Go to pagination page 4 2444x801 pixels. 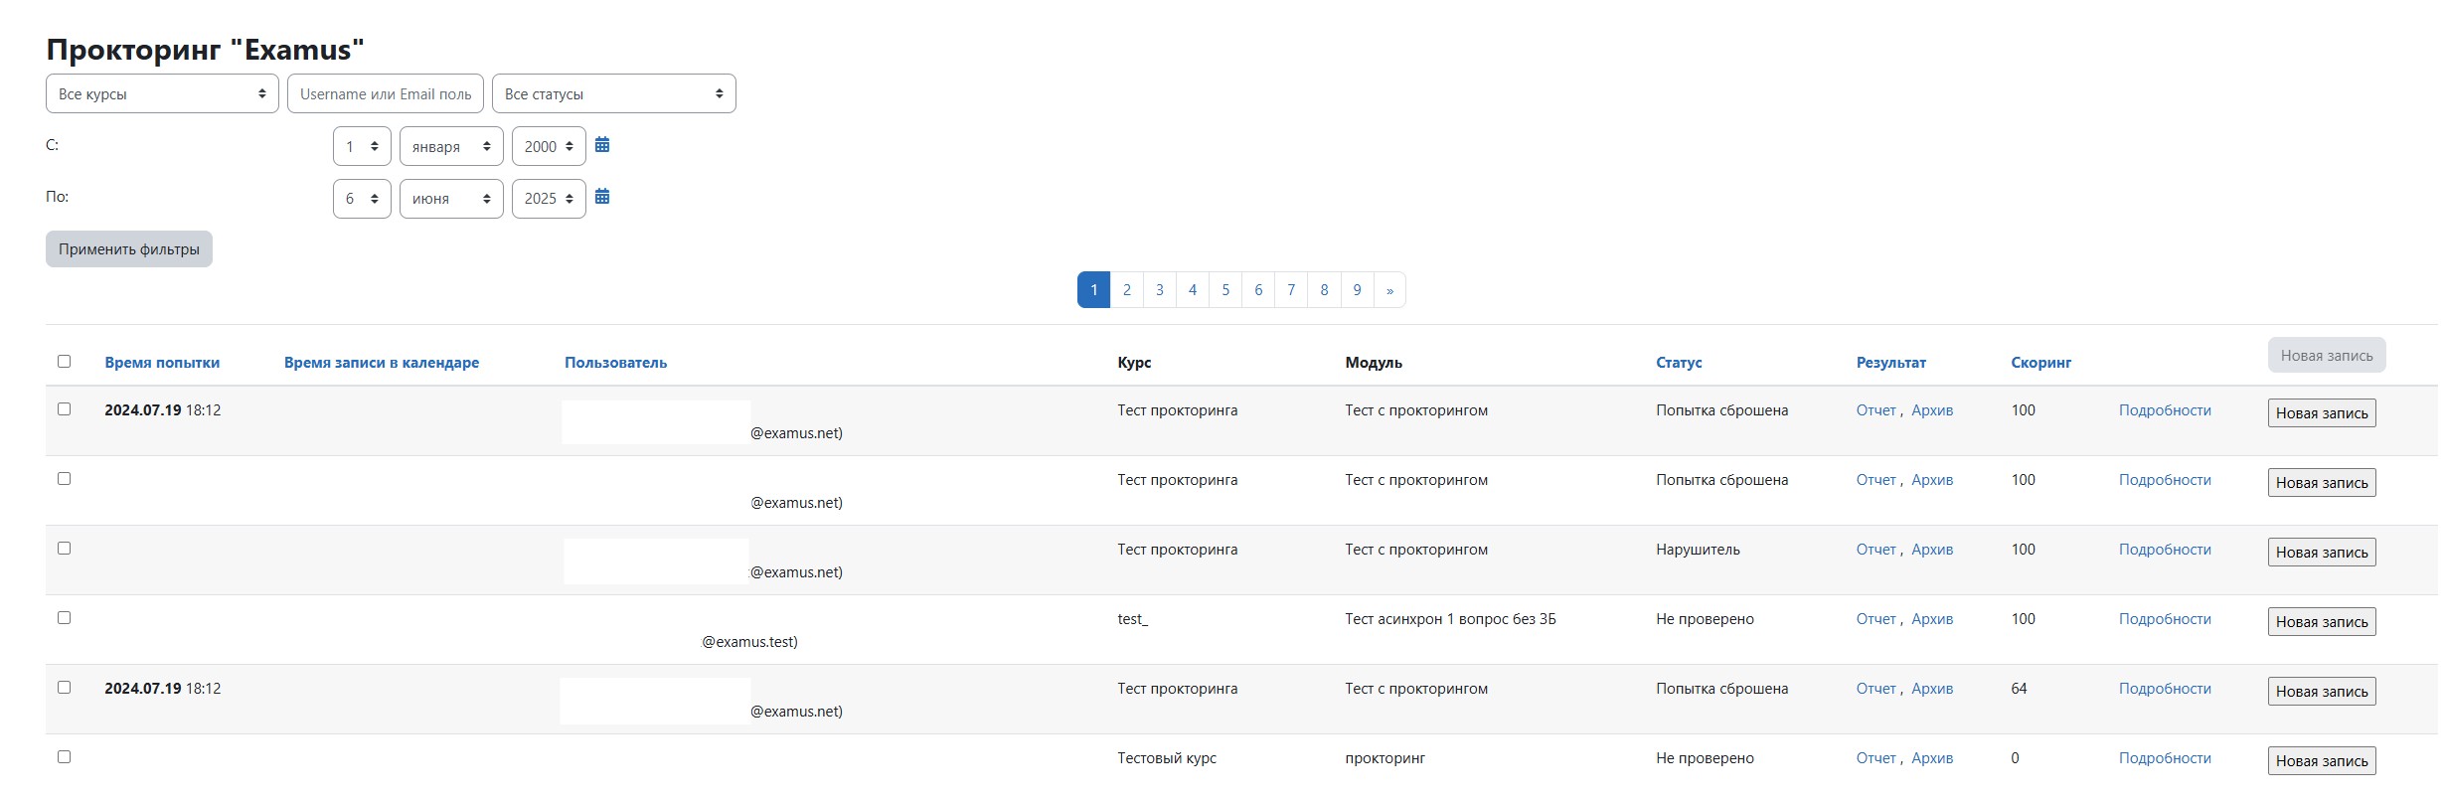1193,290
